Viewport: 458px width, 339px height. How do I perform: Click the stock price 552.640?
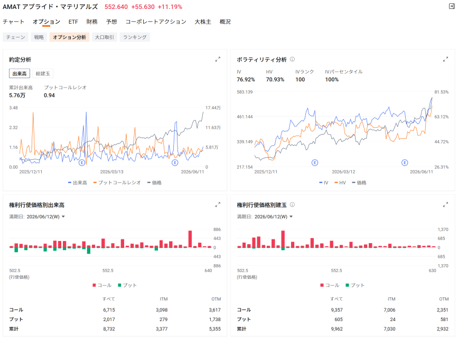(116, 7)
